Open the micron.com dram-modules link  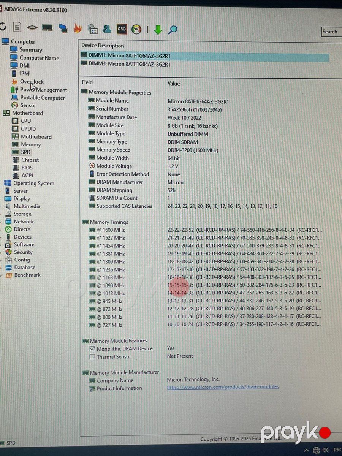point(223,387)
